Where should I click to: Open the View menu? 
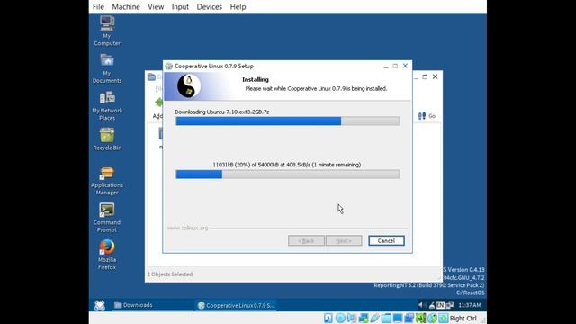click(x=156, y=7)
